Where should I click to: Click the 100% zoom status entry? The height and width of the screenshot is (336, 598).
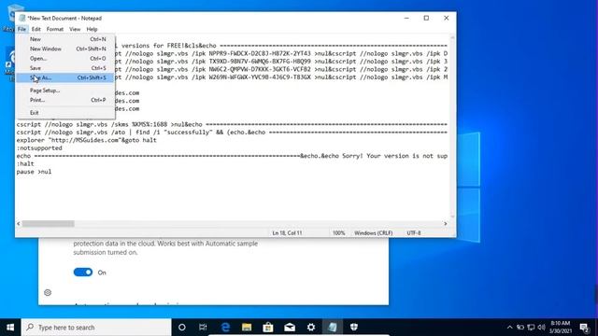pyautogui.click(x=338, y=232)
